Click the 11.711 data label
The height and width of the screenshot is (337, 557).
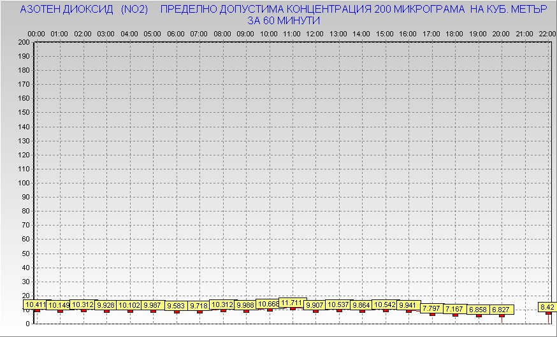coord(293,303)
